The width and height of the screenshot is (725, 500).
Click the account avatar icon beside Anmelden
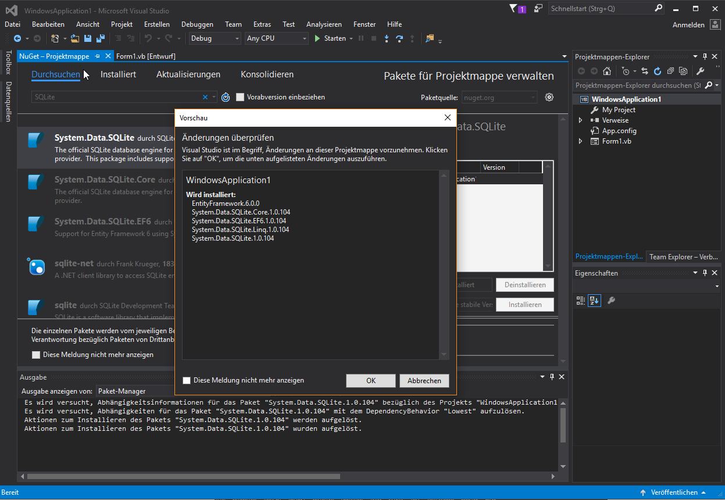pos(715,24)
